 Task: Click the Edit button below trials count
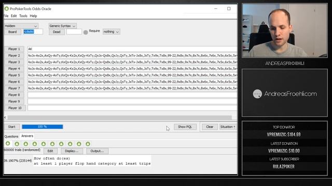point(50,151)
